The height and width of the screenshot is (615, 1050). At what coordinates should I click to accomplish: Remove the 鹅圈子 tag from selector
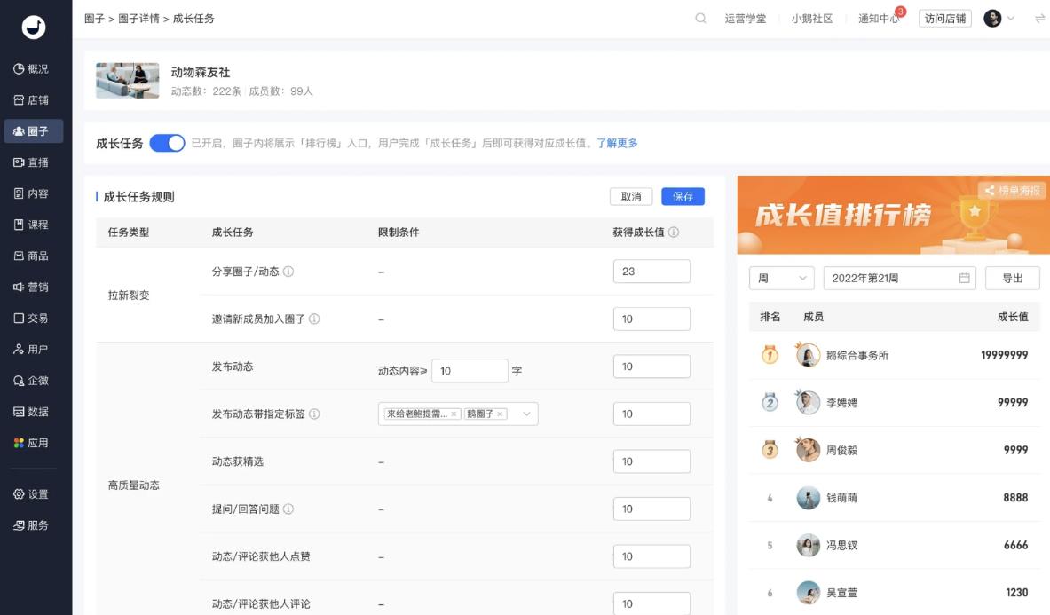[x=500, y=414]
